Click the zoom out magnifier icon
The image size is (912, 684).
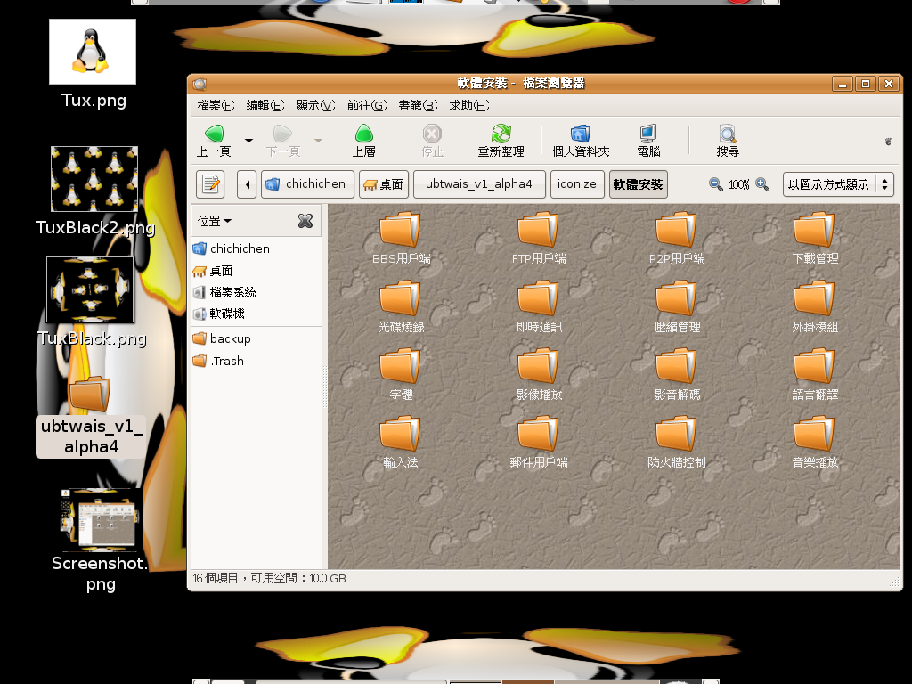(716, 184)
